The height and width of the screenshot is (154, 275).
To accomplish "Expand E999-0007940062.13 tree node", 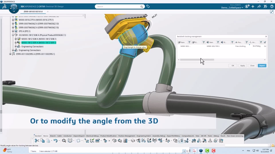I will coord(13,24).
